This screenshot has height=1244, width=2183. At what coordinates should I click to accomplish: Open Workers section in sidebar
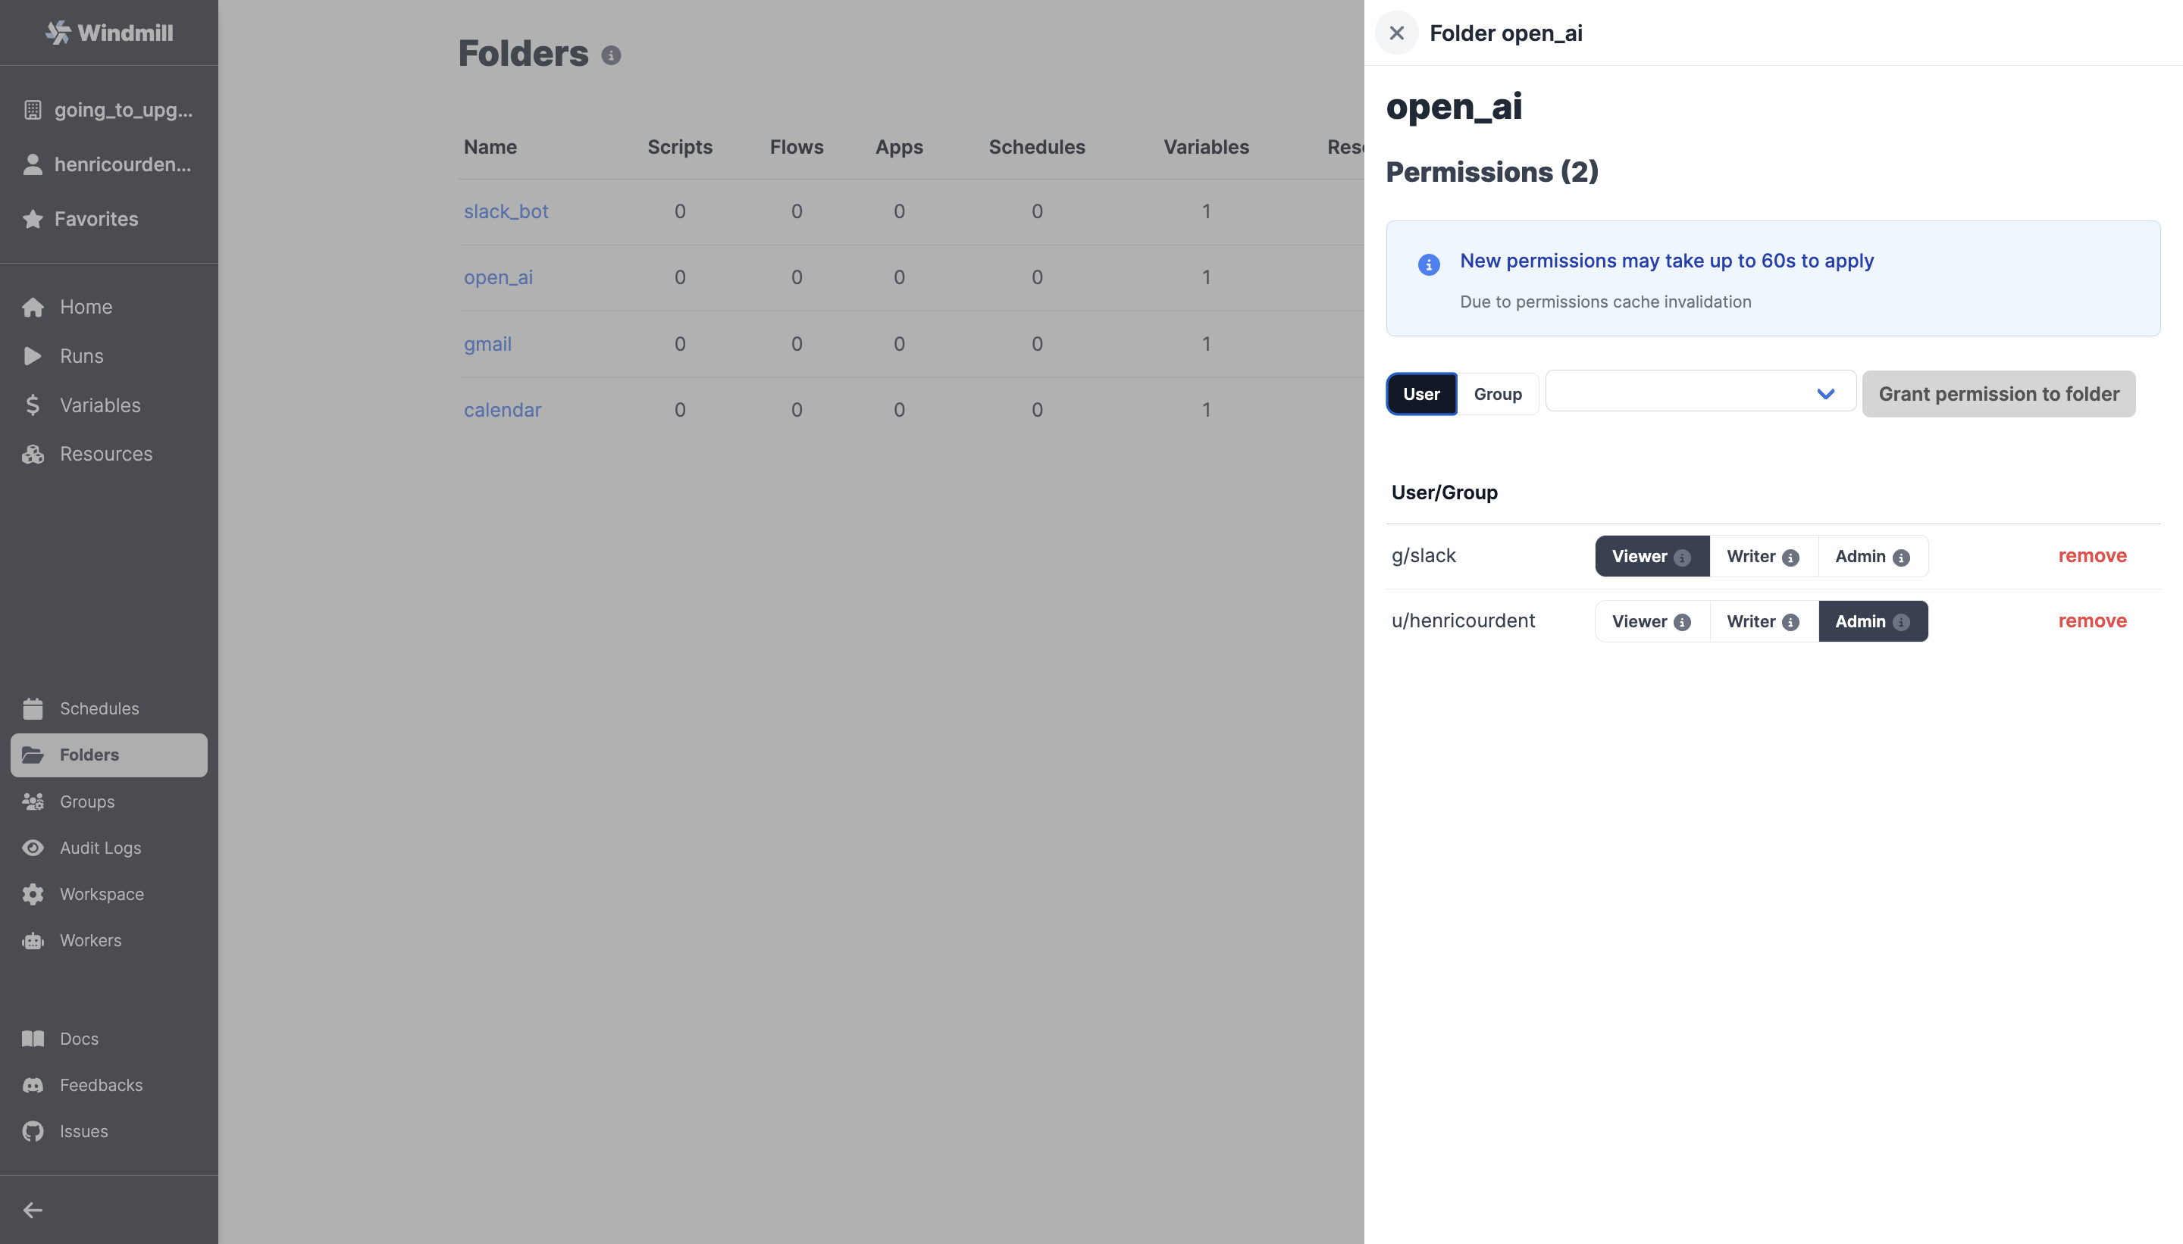point(90,939)
